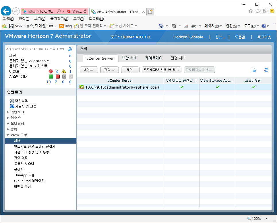Click the smiley feedback icon
This screenshot has width=277, height=223.
[x=272, y=11]
